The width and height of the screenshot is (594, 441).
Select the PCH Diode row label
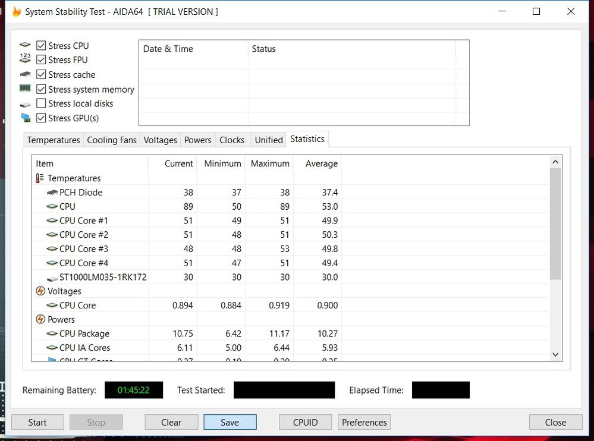tap(81, 193)
